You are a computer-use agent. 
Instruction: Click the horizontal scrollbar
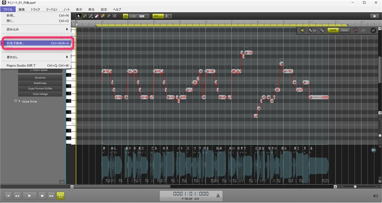click(122, 187)
